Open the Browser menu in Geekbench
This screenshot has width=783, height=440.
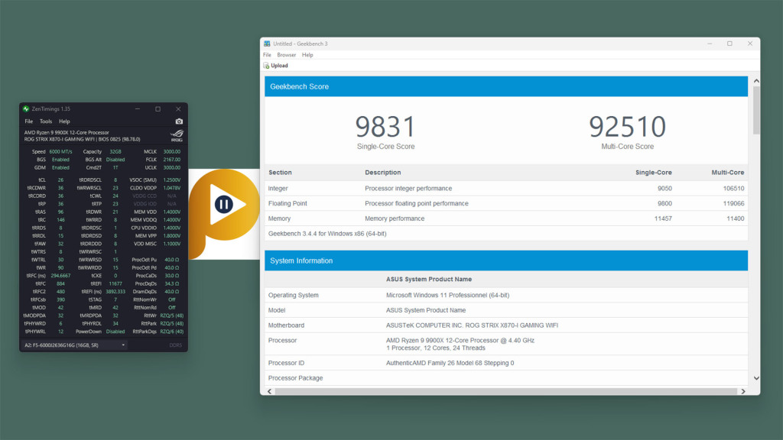pyautogui.click(x=286, y=55)
